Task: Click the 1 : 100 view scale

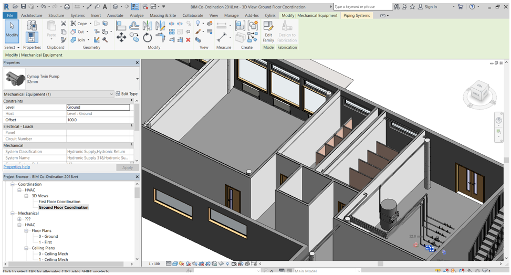Action: 154,263
